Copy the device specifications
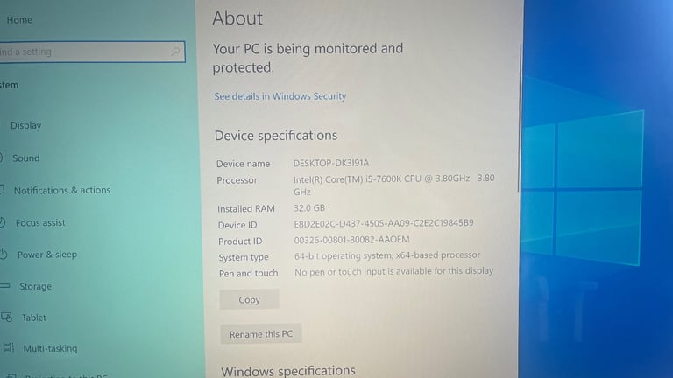 pyautogui.click(x=249, y=299)
